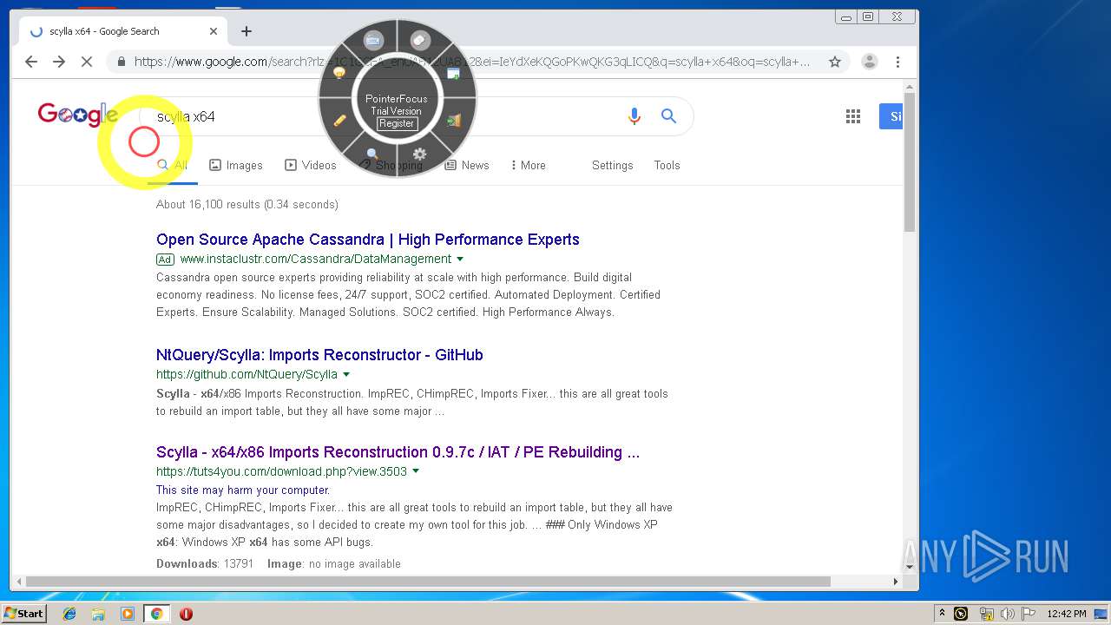Click the 12:42 PM clock
Viewport: 1111px width, 625px height.
(1067, 614)
